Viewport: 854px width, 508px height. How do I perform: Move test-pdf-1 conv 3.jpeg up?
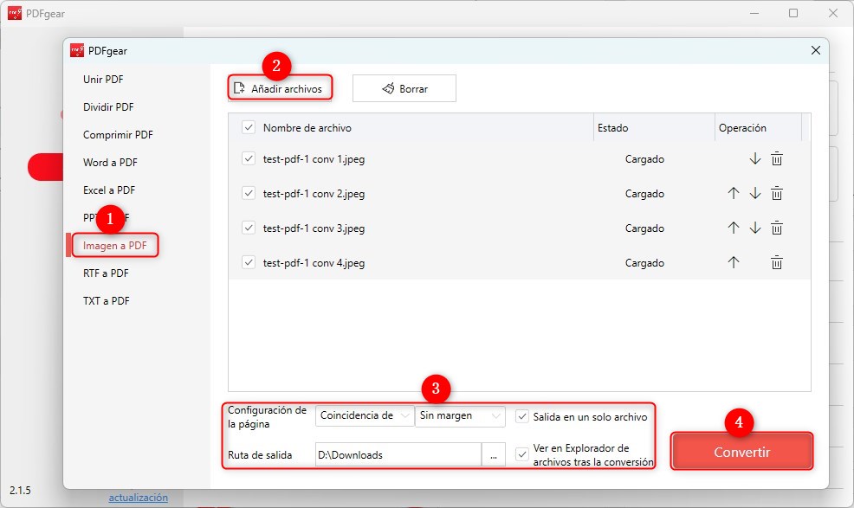733,228
